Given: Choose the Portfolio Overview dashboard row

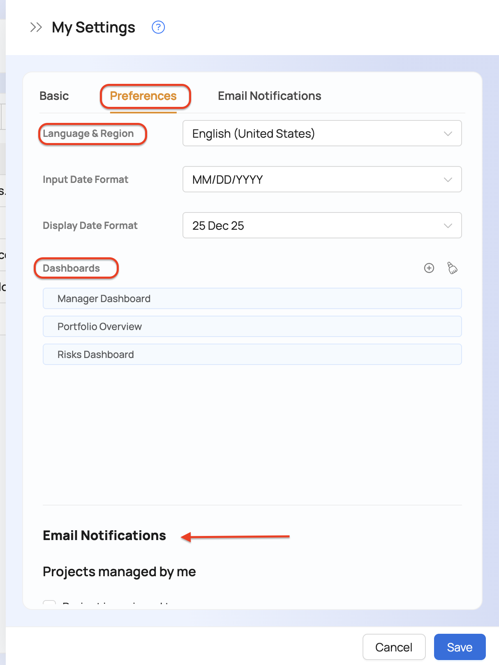Looking at the screenshot, I should [x=252, y=327].
